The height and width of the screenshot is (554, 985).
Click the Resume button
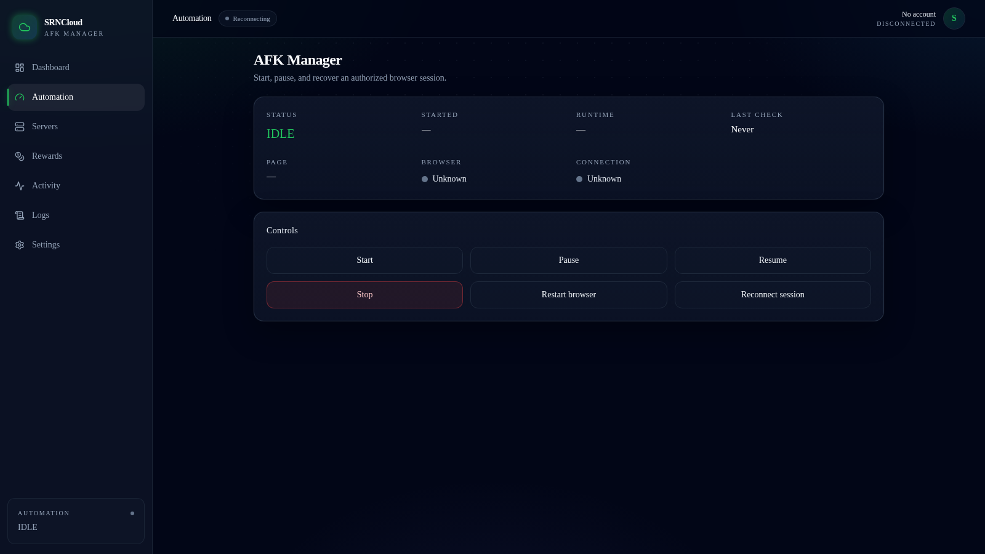pos(773,260)
